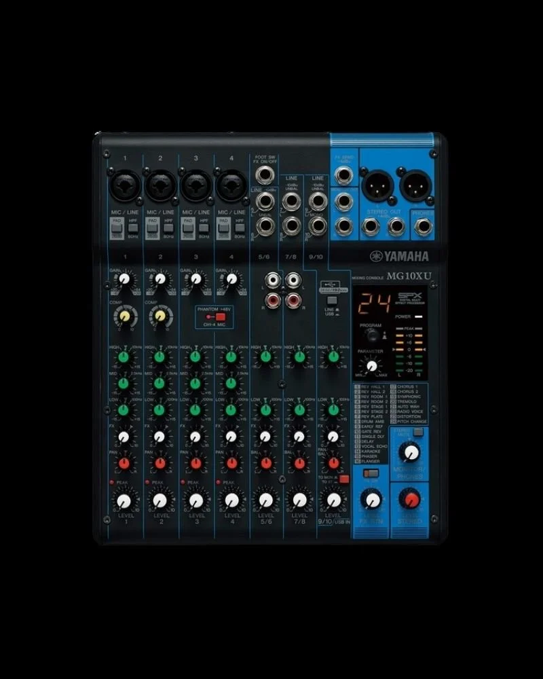Click the channel 5 L LINE input jack

click(265, 202)
